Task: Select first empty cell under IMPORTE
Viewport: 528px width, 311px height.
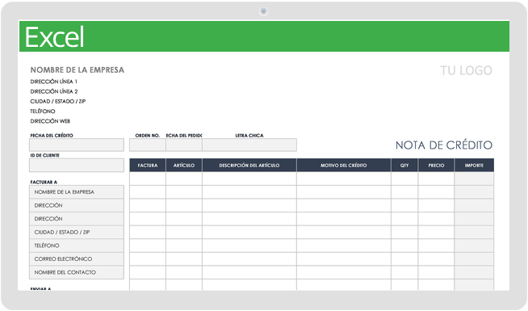Action: 474,179
